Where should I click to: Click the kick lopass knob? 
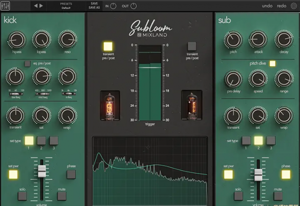(x=41, y=39)
